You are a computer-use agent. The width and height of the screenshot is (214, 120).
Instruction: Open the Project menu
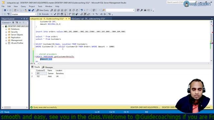(32, 6)
